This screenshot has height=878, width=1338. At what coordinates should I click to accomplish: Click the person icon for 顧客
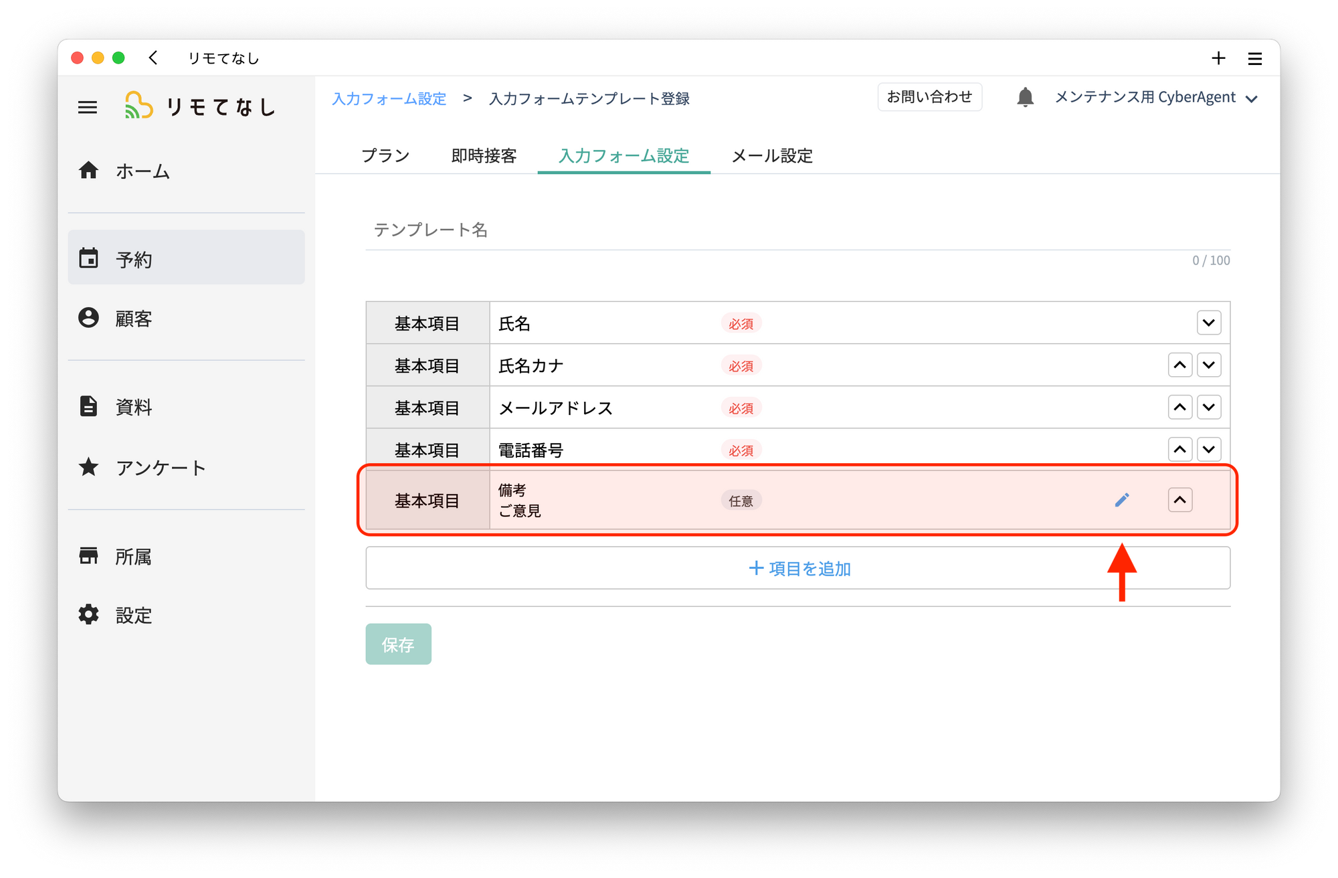(x=88, y=318)
